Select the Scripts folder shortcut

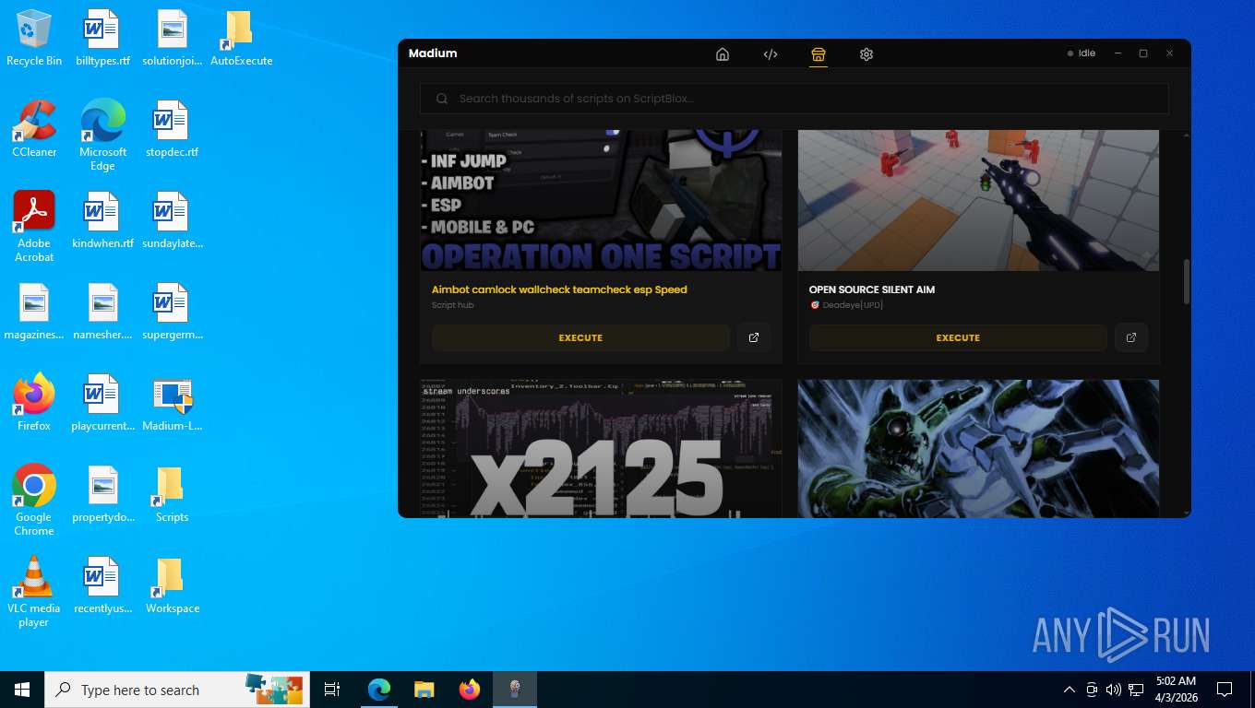click(x=172, y=495)
